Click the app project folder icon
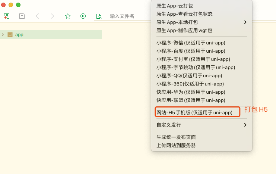The width and height of the screenshot is (276, 174). [10, 35]
